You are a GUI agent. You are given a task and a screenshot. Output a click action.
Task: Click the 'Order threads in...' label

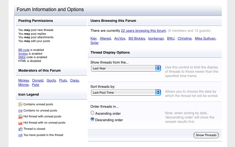pos(105,107)
